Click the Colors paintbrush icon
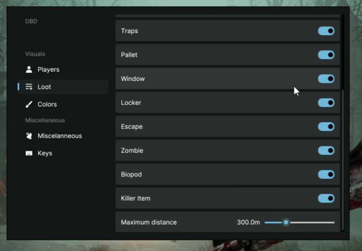 tap(29, 104)
